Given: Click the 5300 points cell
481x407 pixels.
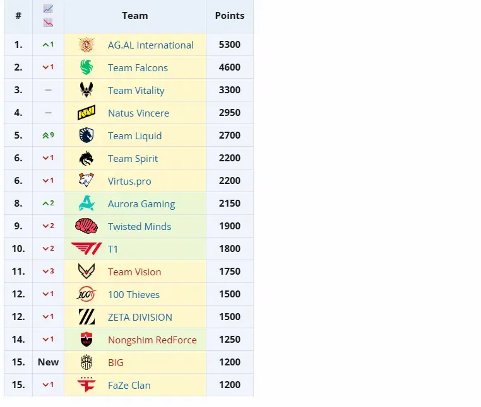Looking at the screenshot, I should [230, 45].
